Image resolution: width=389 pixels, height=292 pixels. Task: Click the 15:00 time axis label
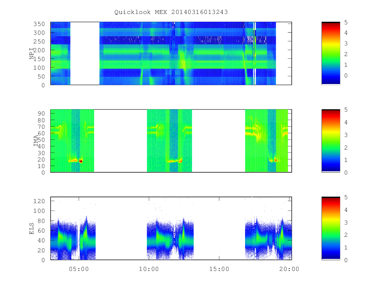coord(219,269)
